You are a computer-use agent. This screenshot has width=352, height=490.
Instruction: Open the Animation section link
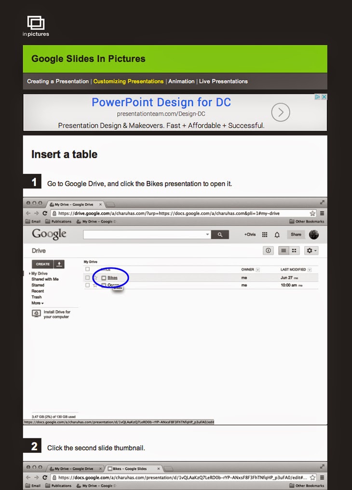[181, 81]
